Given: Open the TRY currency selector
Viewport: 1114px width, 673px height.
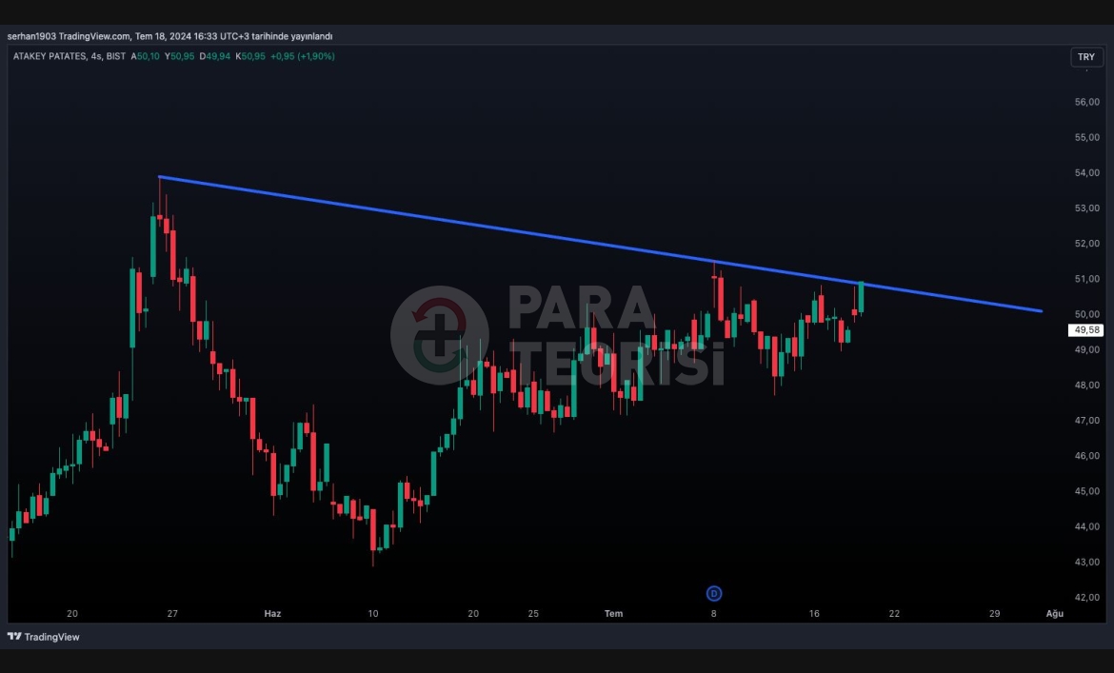Looking at the screenshot, I should pyautogui.click(x=1086, y=57).
